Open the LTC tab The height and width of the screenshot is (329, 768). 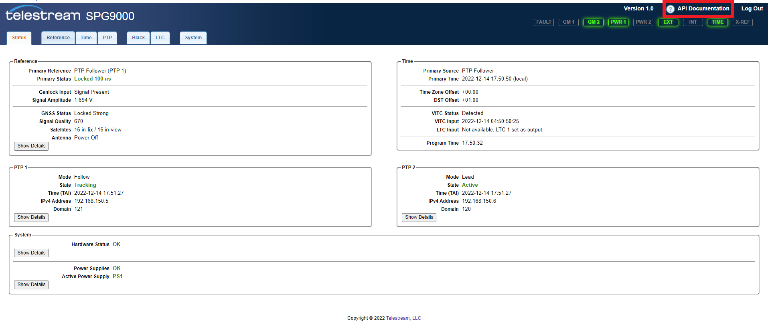(160, 38)
